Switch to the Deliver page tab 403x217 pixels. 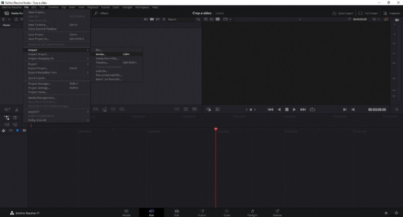click(278, 212)
